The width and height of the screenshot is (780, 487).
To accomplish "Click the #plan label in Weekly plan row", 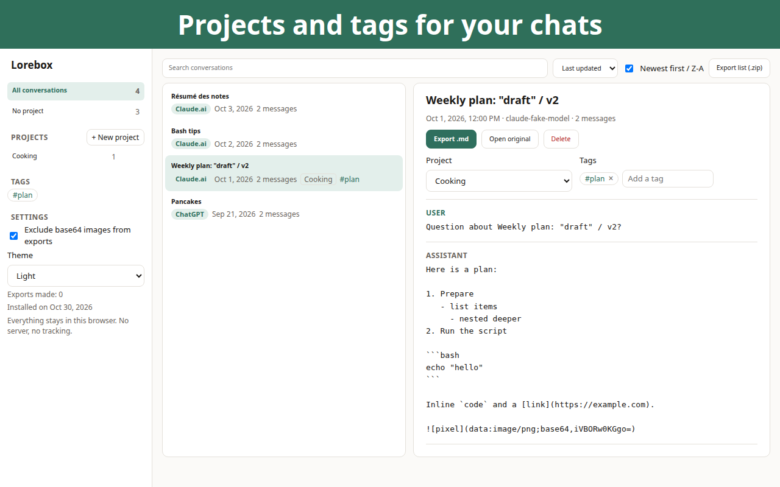I will click(349, 180).
